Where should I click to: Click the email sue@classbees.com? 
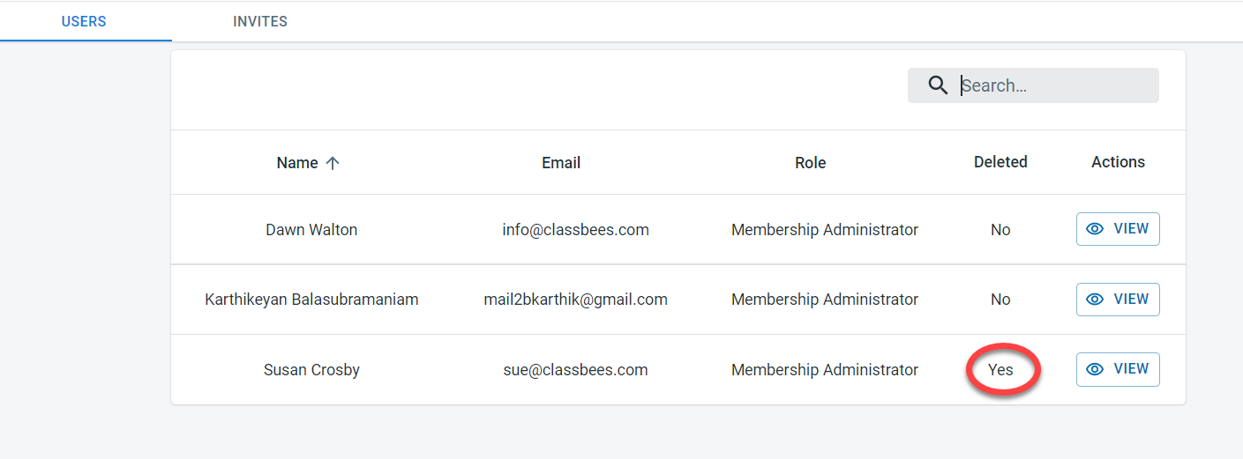tap(575, 370)
